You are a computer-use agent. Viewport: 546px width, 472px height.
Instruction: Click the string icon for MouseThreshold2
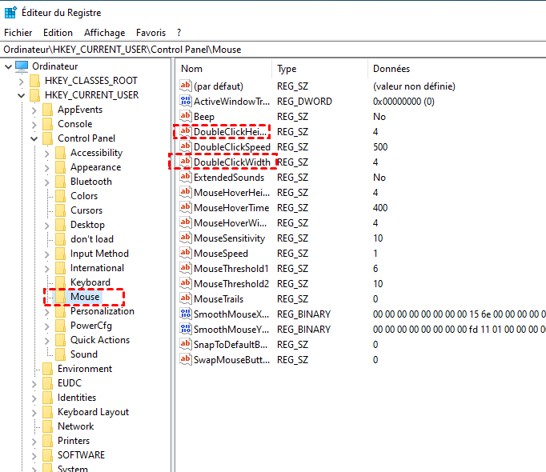[185, 283]
